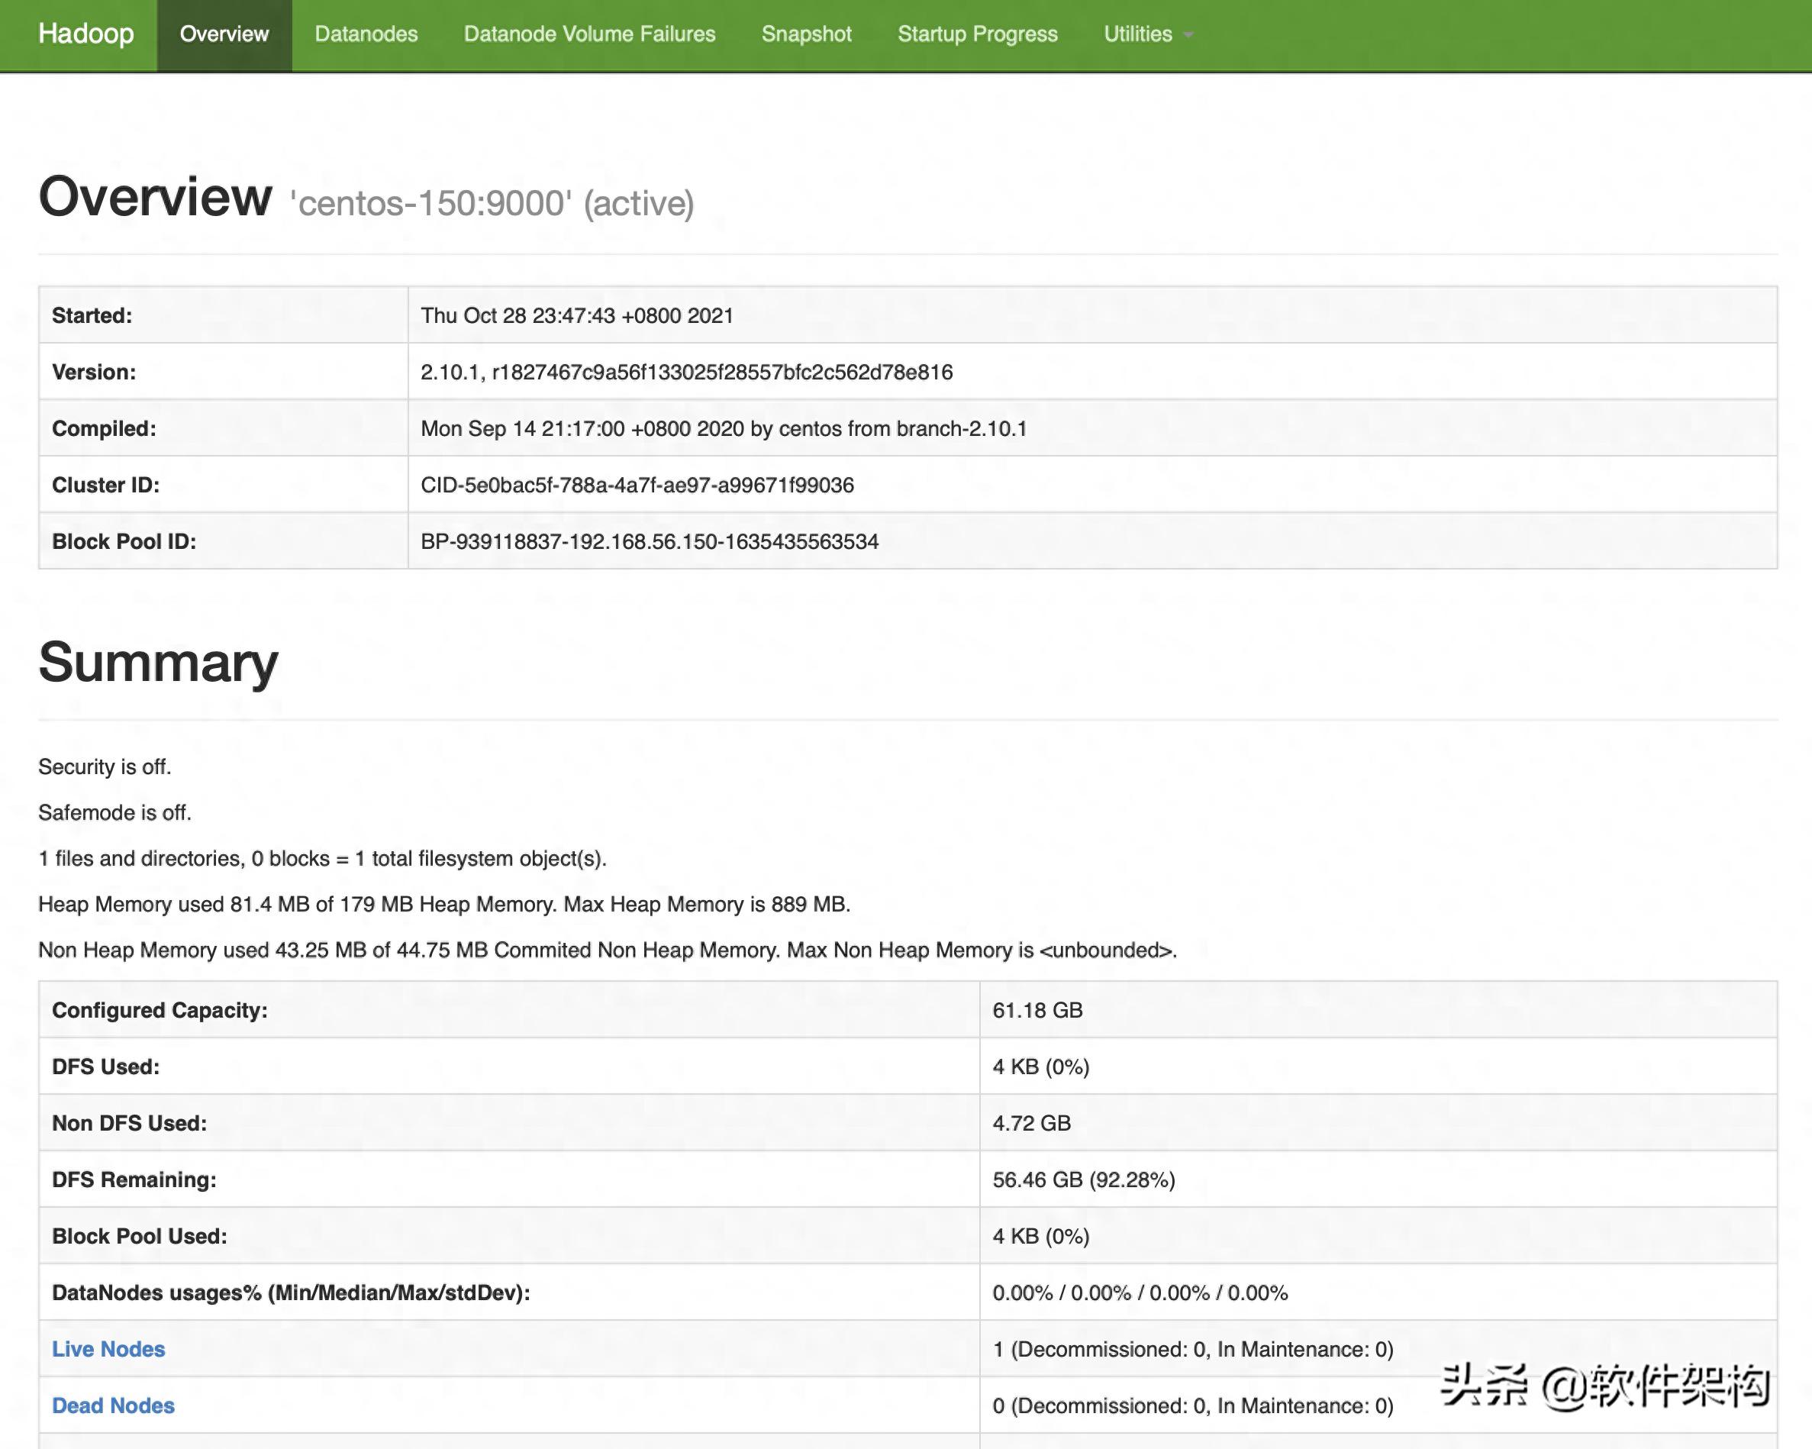Viewport: 1812px width, 1449px height.
Task: Click the files and directories count line
Action: pos(322,858)
